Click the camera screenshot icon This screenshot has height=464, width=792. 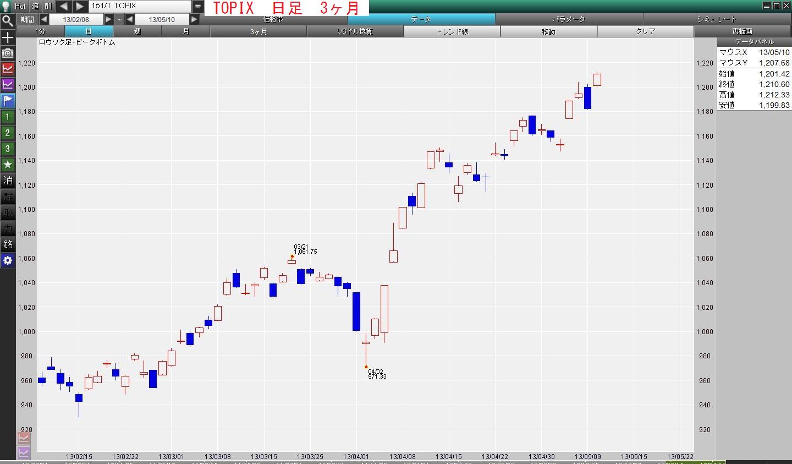tap(8, 53)
